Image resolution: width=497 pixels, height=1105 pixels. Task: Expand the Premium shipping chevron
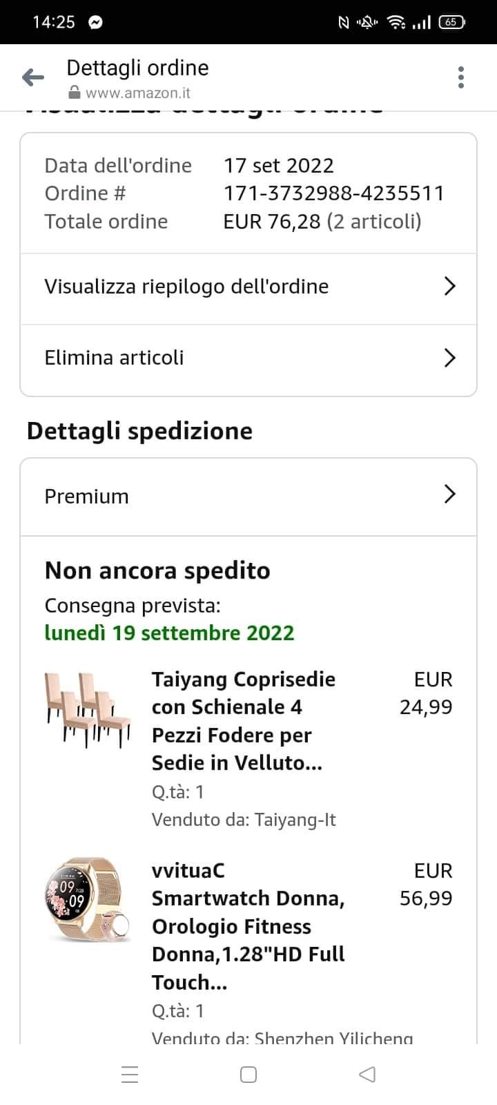coord(449,494)
